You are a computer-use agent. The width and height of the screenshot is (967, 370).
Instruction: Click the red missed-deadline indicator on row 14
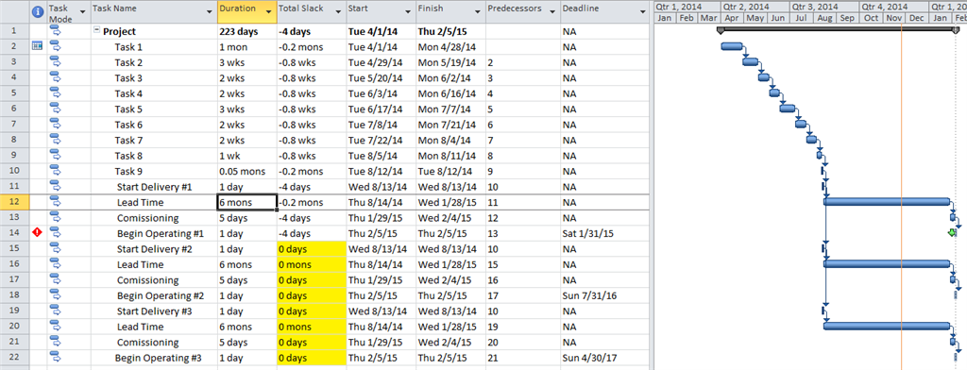click(x=38, y=233)
